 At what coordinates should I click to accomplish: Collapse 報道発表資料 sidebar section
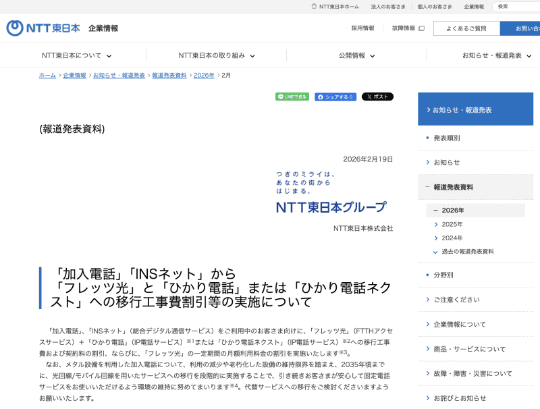pos(476,187)
